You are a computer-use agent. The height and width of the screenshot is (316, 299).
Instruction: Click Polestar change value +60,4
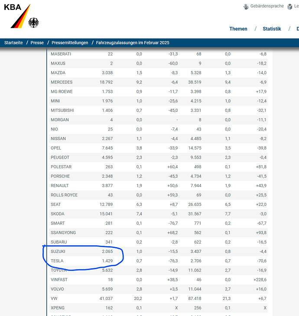point(172,167)
